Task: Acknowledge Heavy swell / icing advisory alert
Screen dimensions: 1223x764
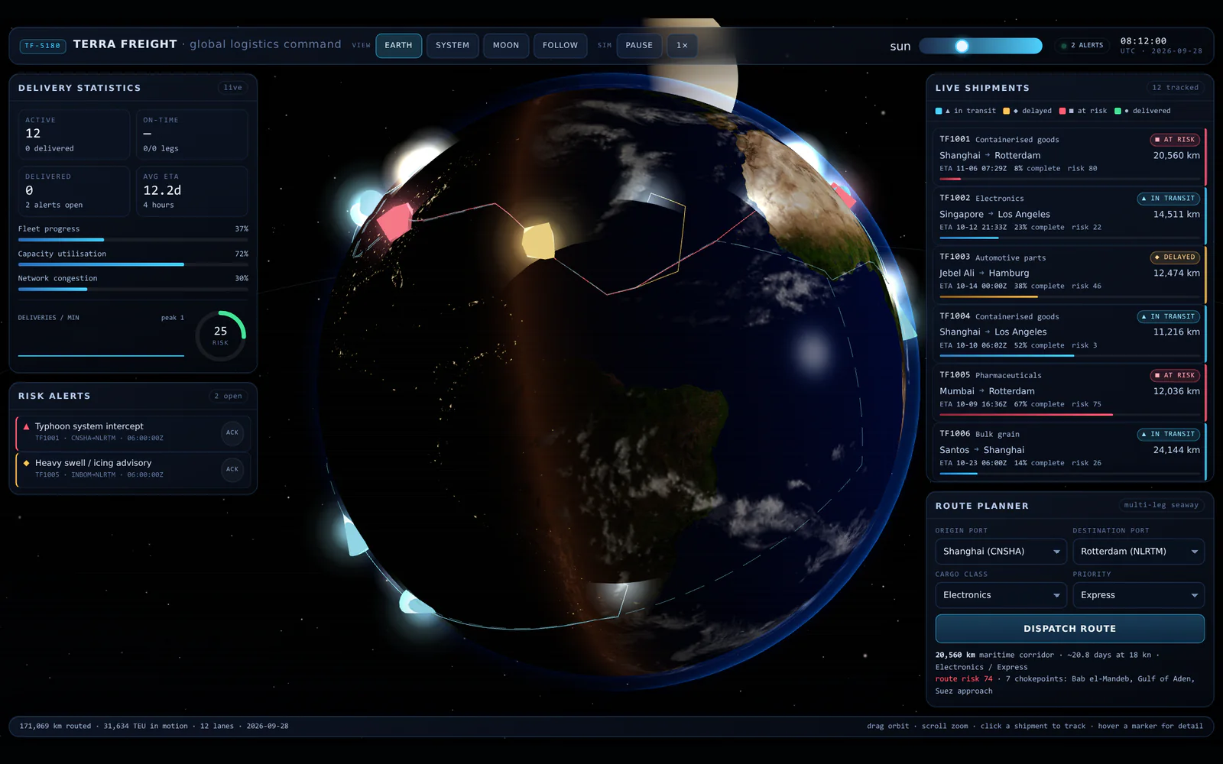Action: click(x=232, y=469)
